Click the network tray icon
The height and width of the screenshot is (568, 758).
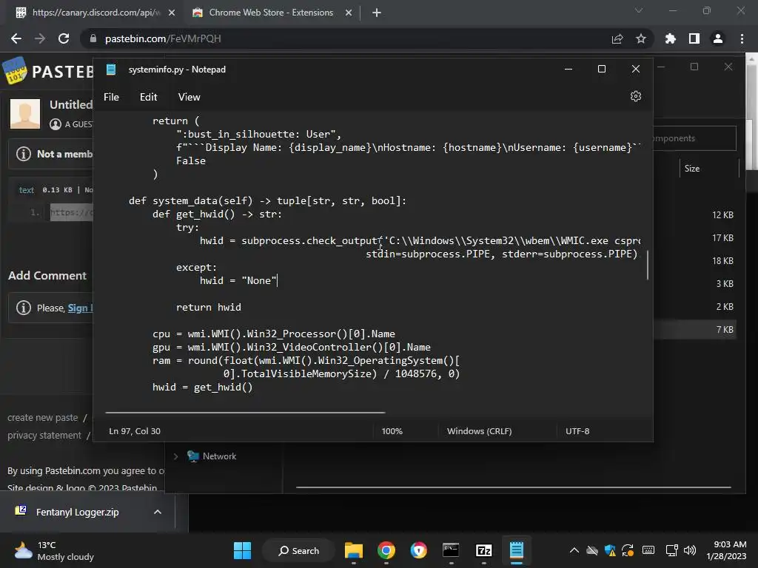tap(671, 550)
